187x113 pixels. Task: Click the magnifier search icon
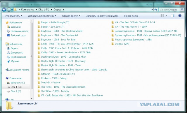click(182, 9)
